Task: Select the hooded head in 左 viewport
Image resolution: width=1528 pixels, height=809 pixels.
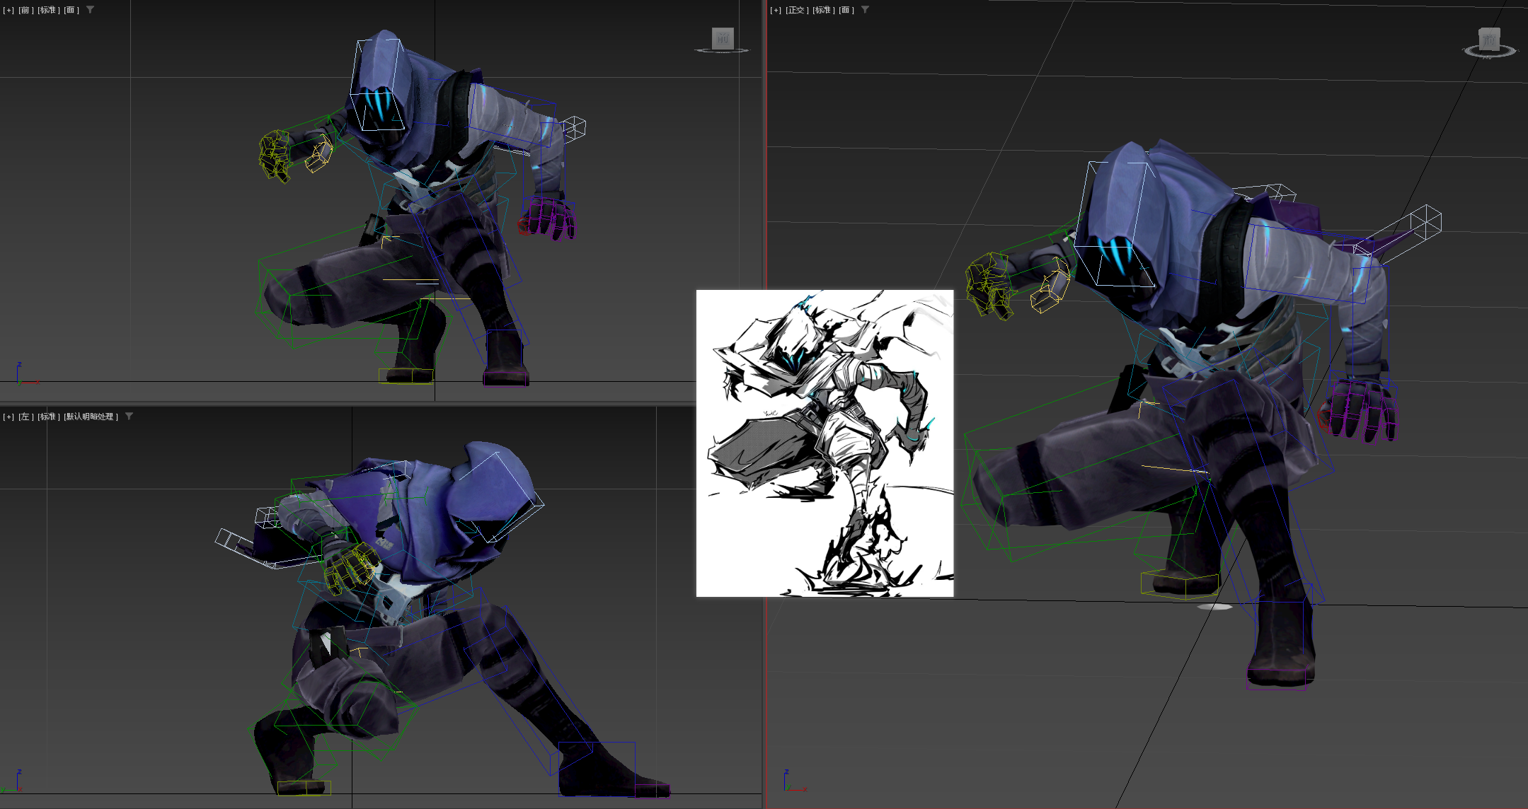Action: click(x=497, y=491)
